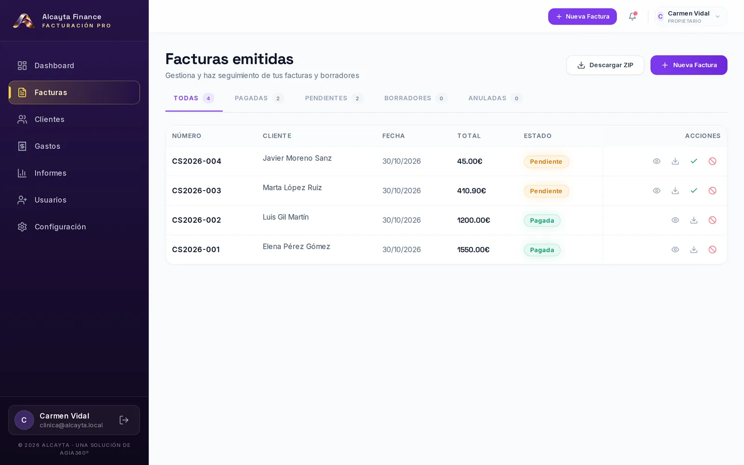View invoice CS2026-003 with eye icon

pos(657,191)
